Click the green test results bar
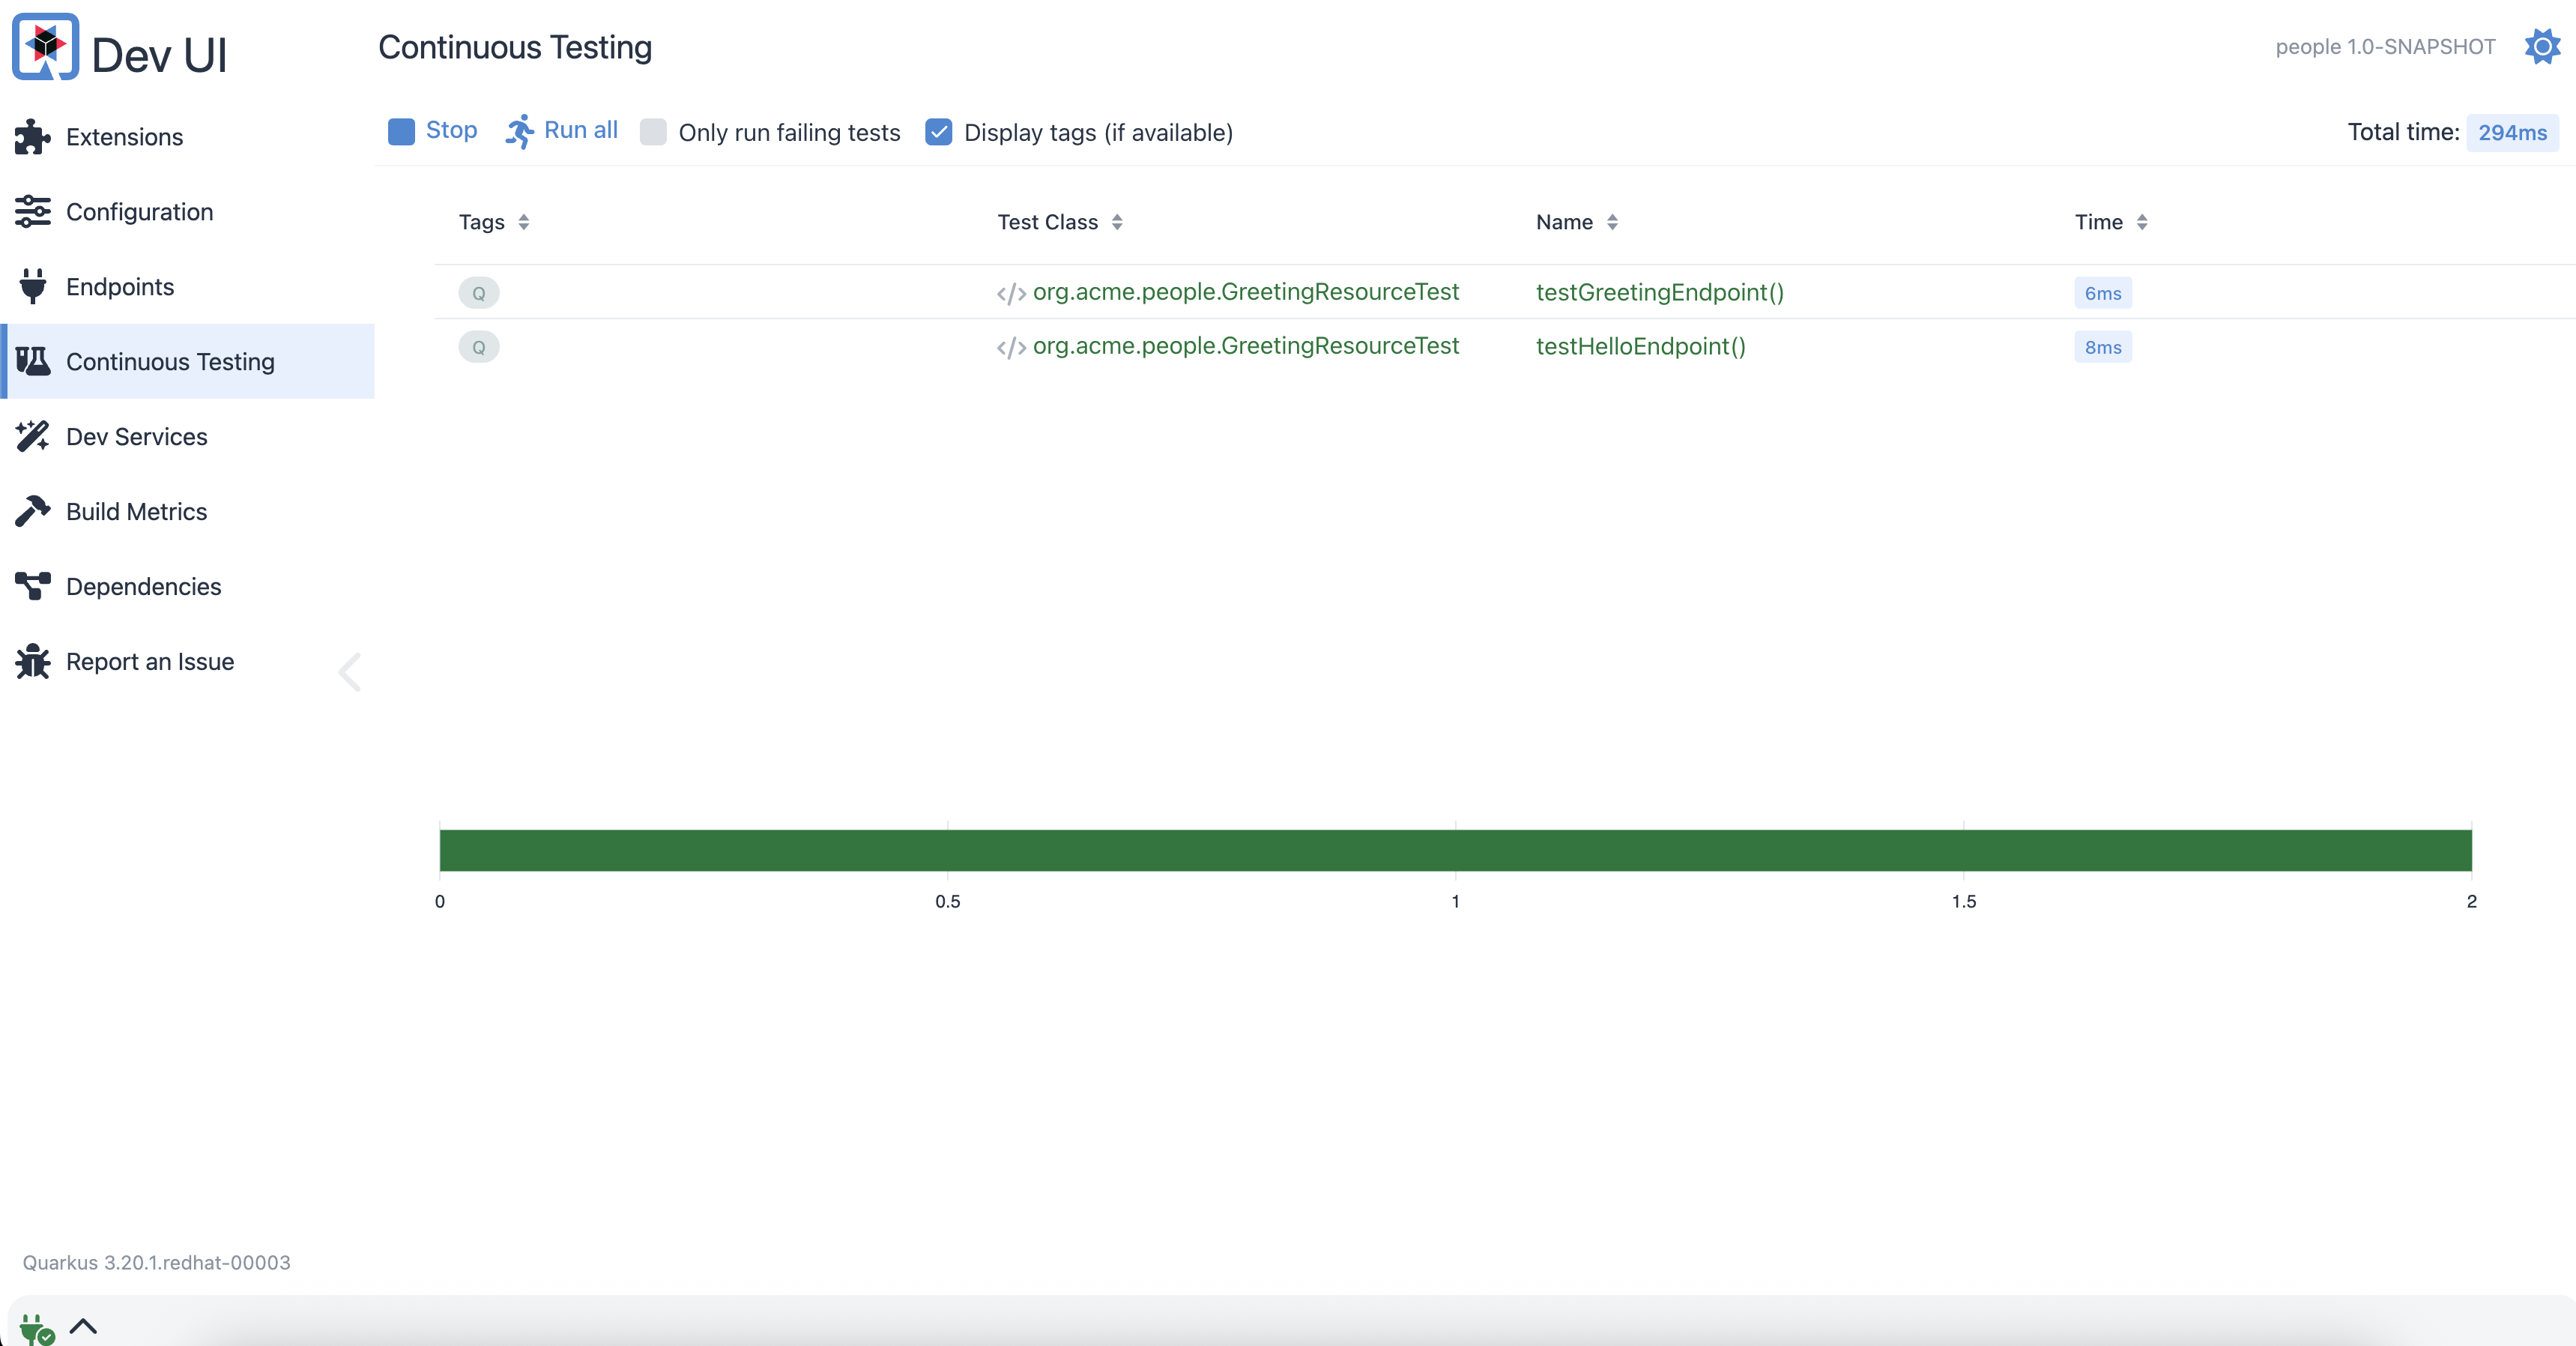 [x=1455, y=850]
